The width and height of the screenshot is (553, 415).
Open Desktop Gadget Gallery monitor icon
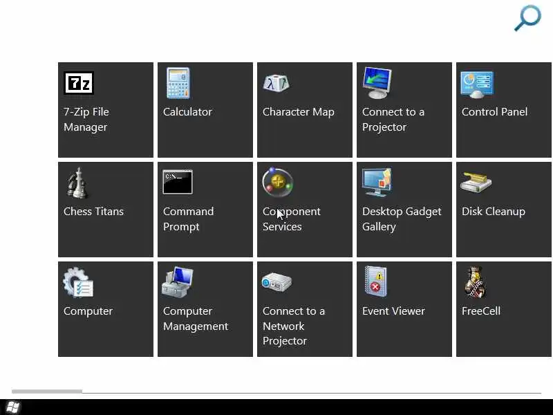[x=377, y=182]
